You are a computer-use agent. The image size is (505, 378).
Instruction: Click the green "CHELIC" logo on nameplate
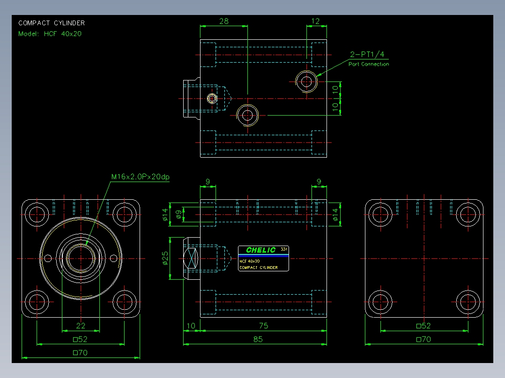coord(261,250)
